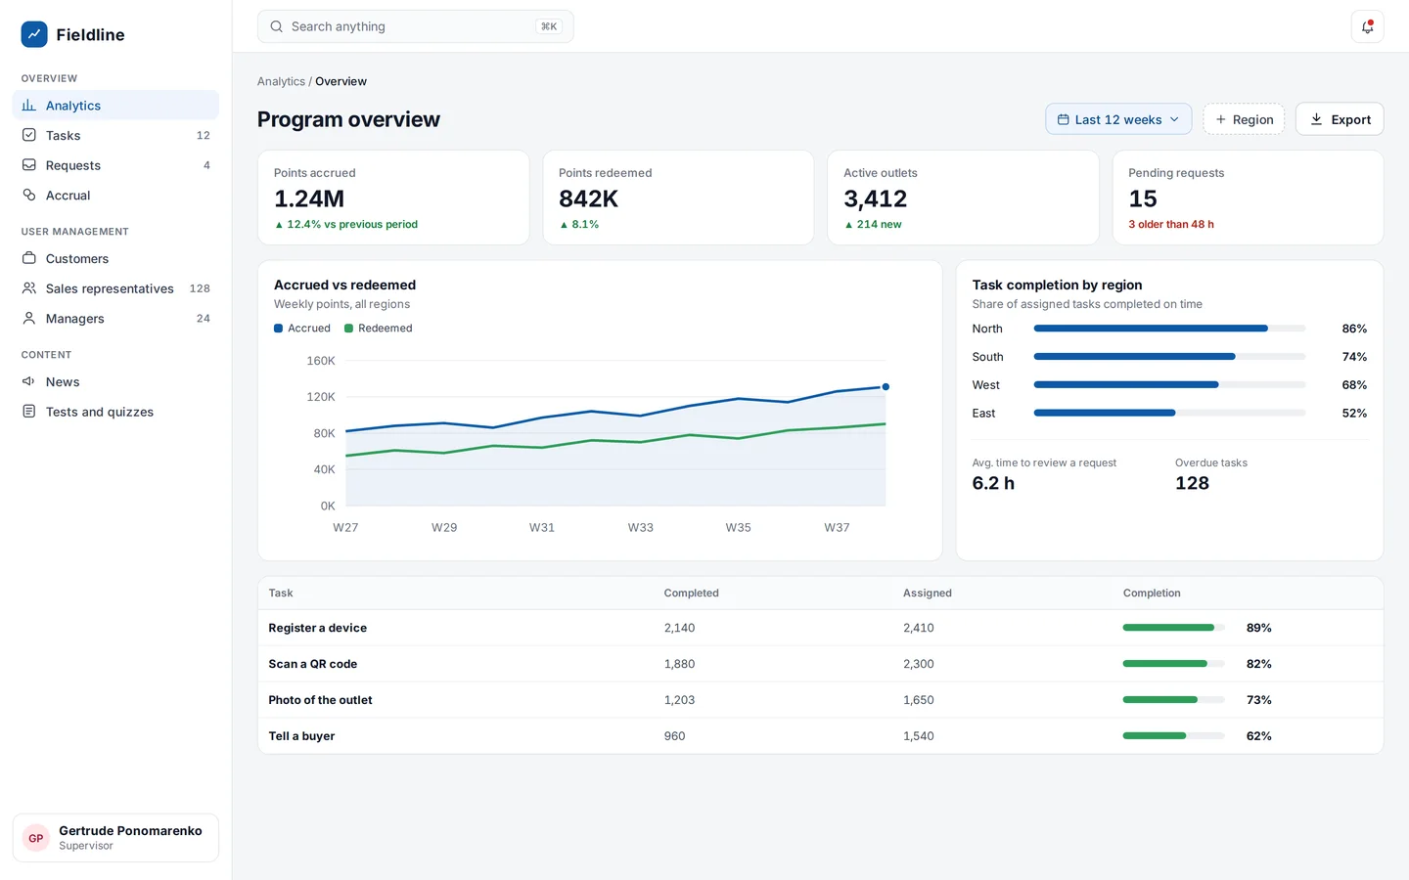Toggle the Redeemed legend swatch
The height and width of the screenshot is (880, 1409).
coord(348,329)
